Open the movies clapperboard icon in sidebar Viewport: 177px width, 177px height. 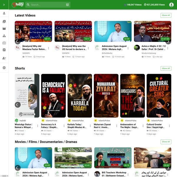[x=4, y=29]
